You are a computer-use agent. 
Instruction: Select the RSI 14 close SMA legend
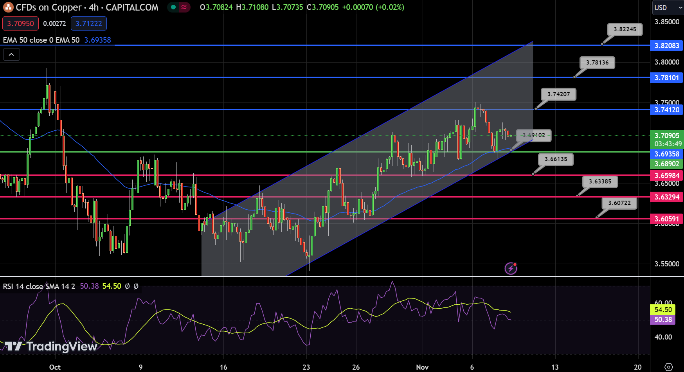point(39,286)
